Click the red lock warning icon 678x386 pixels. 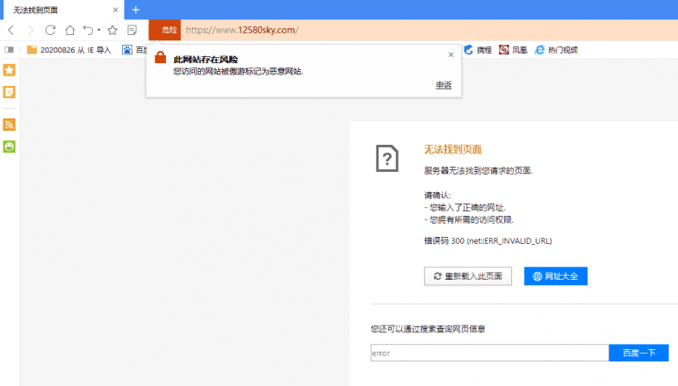click(x=161, y=57)
